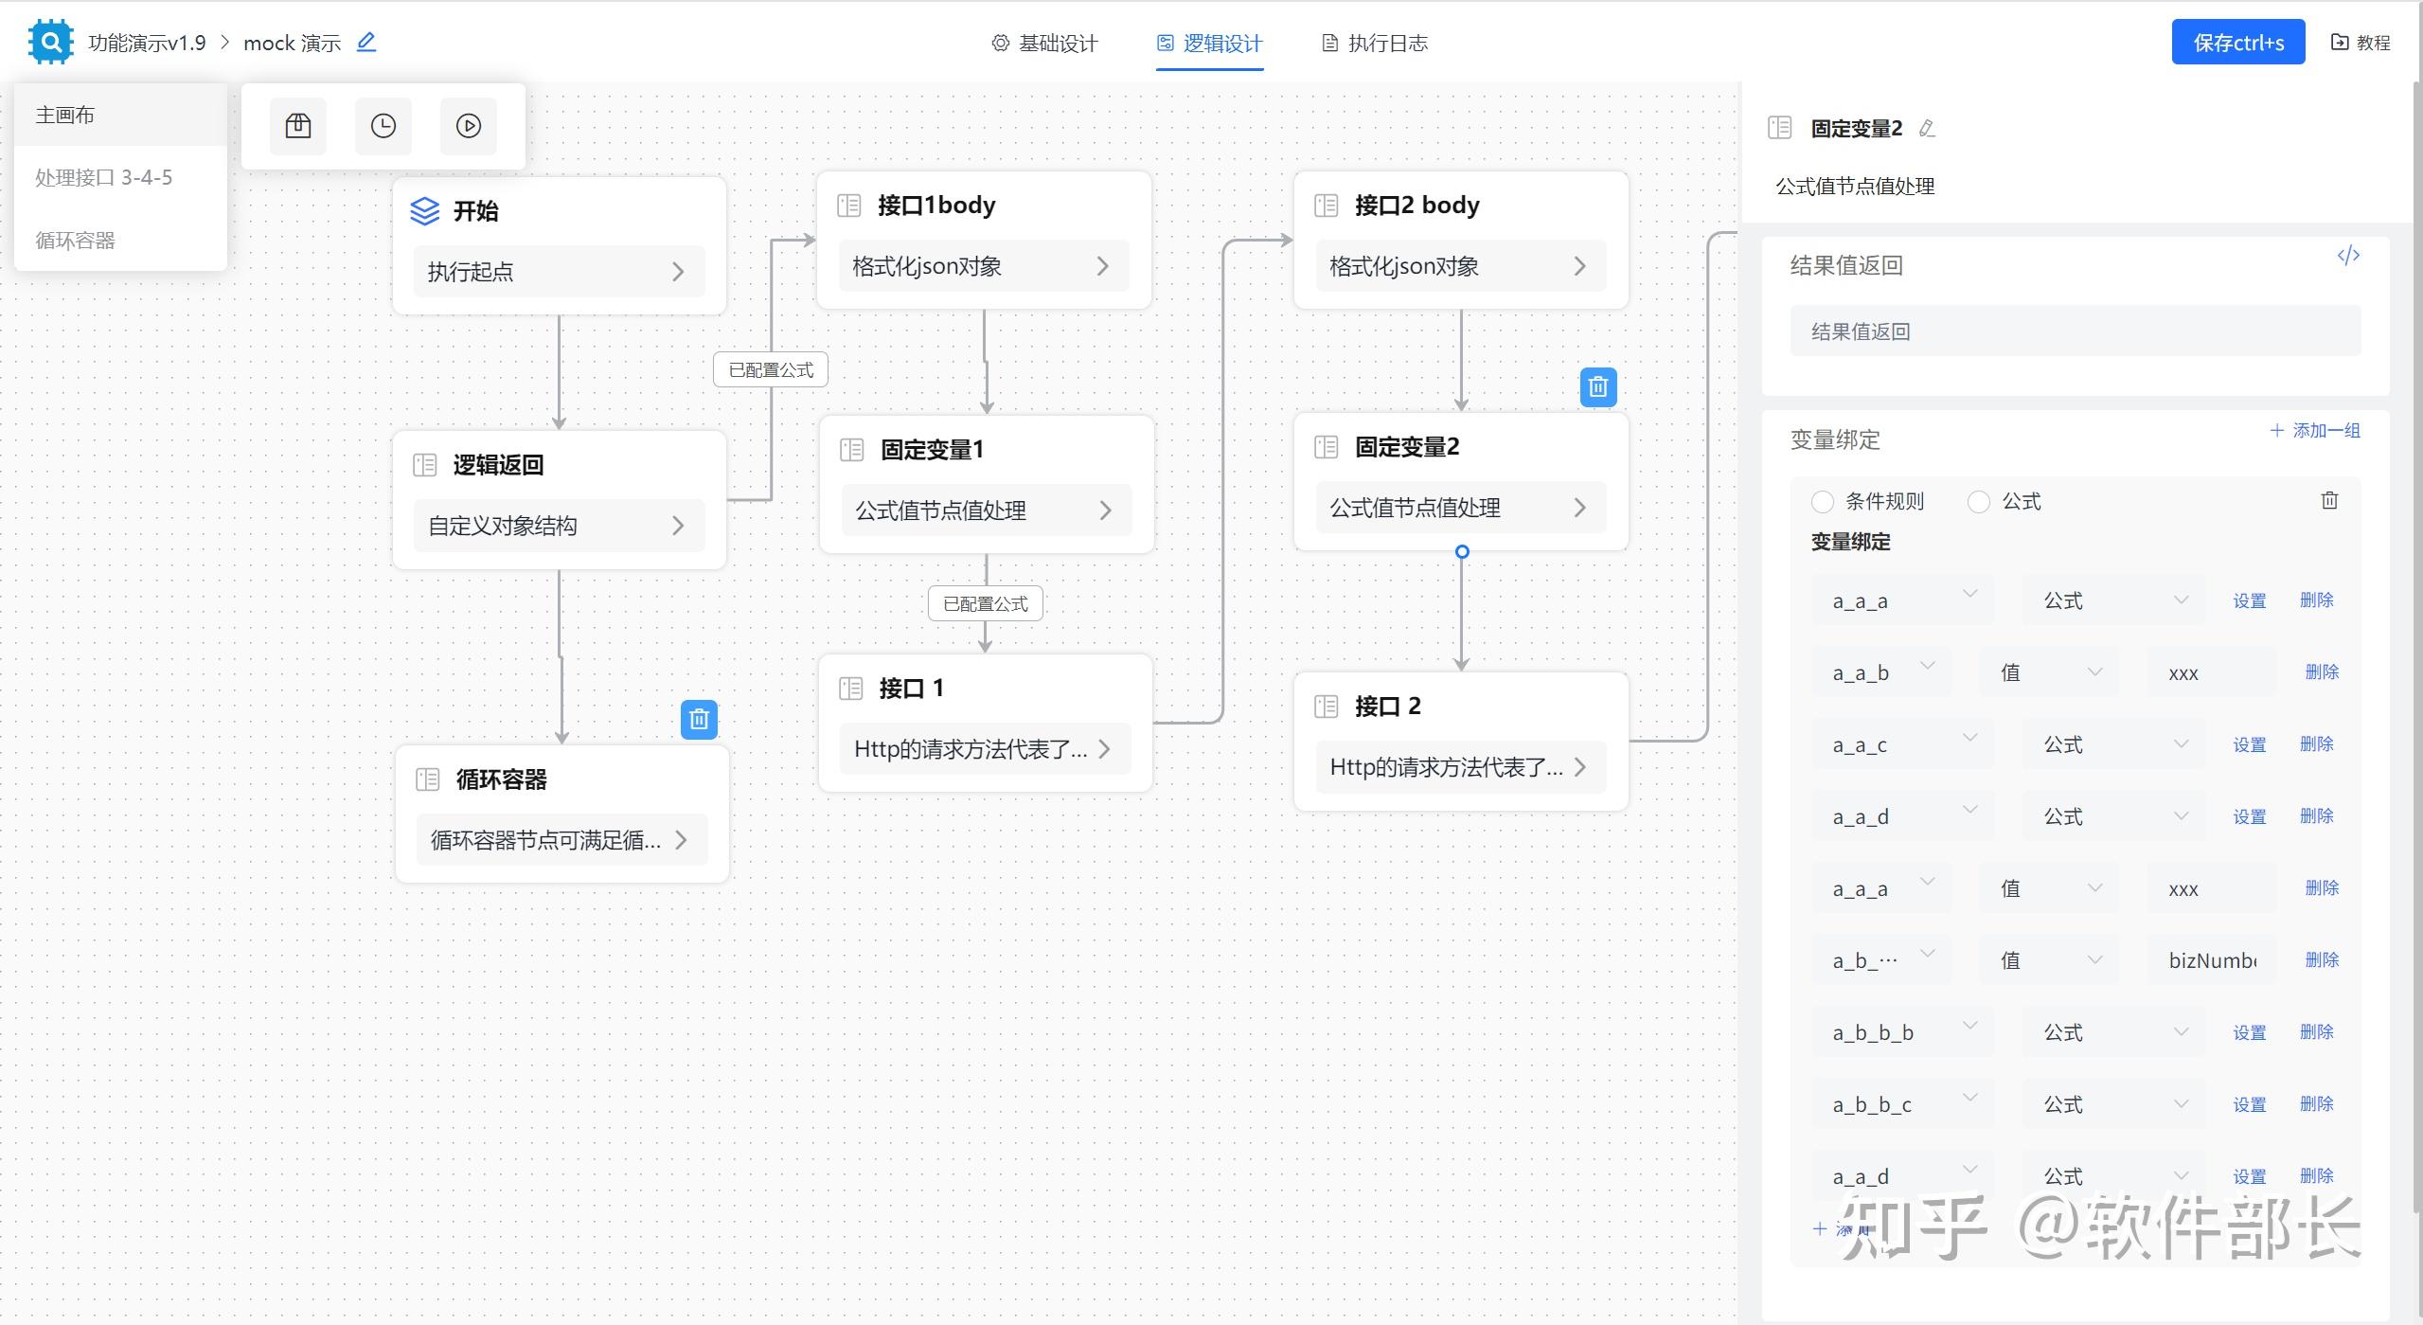Click the bizNumber value input field

coord(2212,960)
